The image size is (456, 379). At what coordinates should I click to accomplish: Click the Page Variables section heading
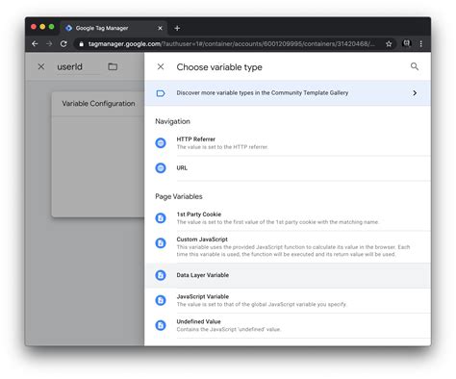tap(179, 196)
